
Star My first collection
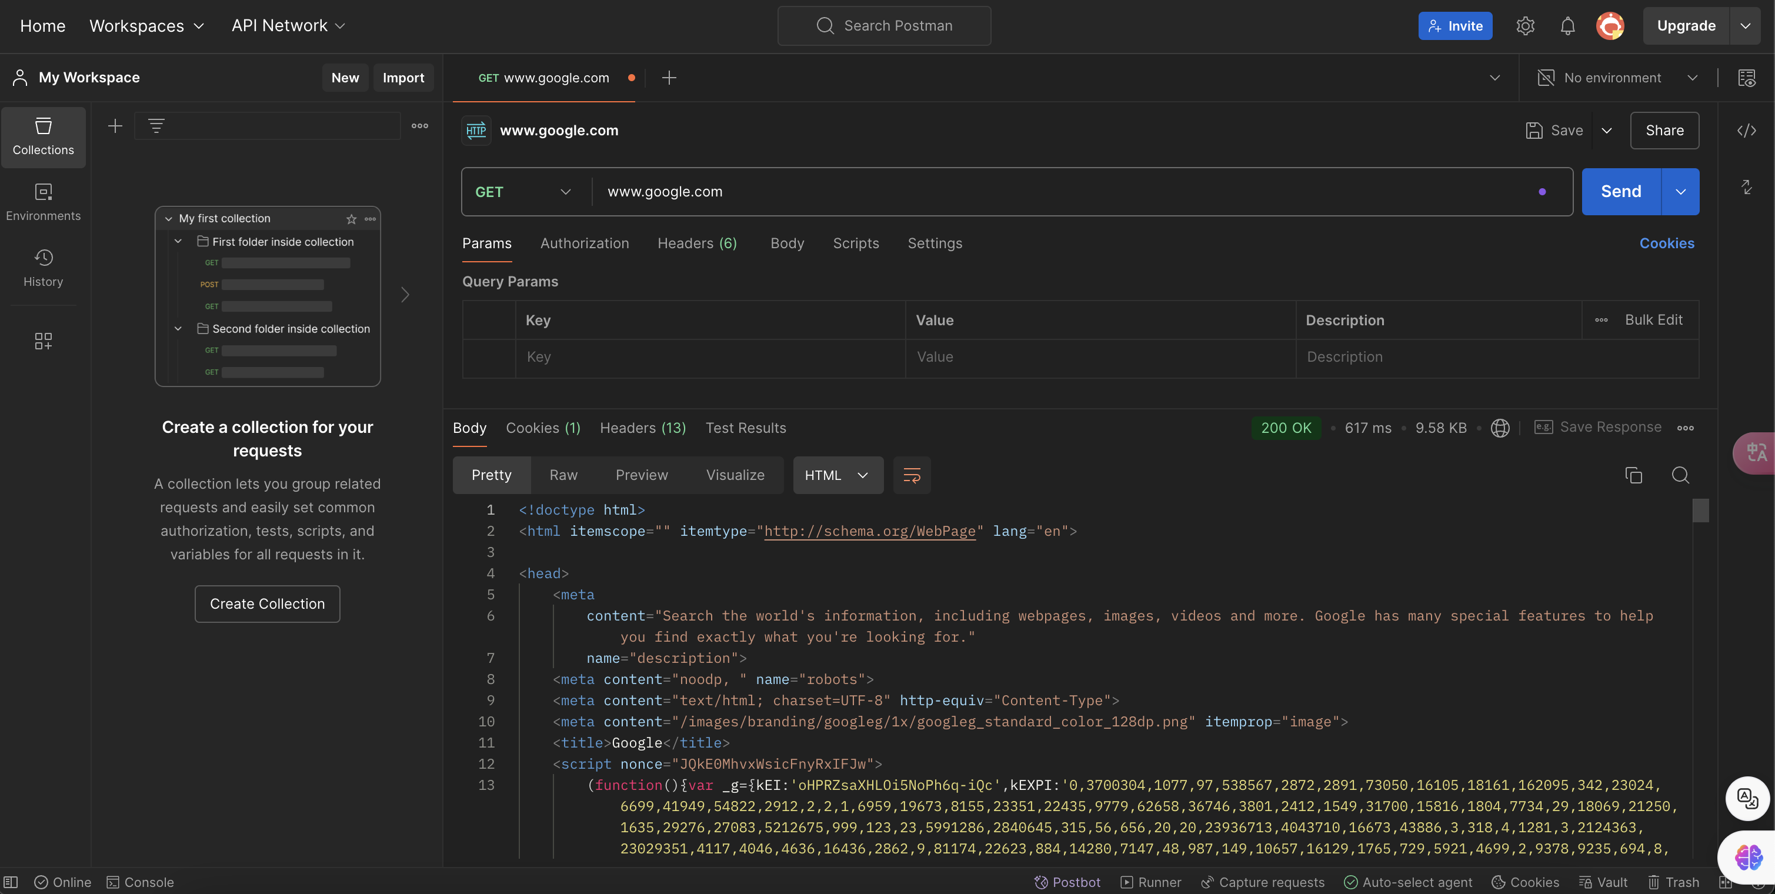[352, 219]
